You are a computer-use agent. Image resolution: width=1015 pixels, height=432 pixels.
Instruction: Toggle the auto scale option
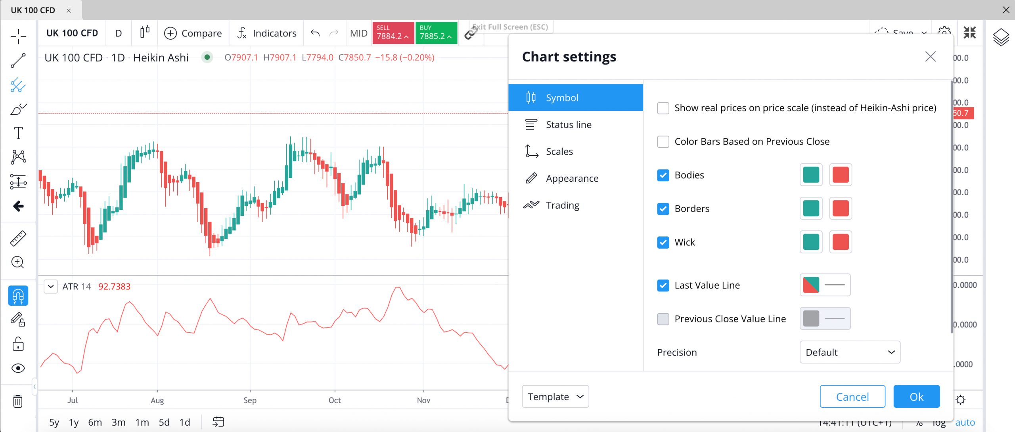pyautogui.click(x=965, y=422)
